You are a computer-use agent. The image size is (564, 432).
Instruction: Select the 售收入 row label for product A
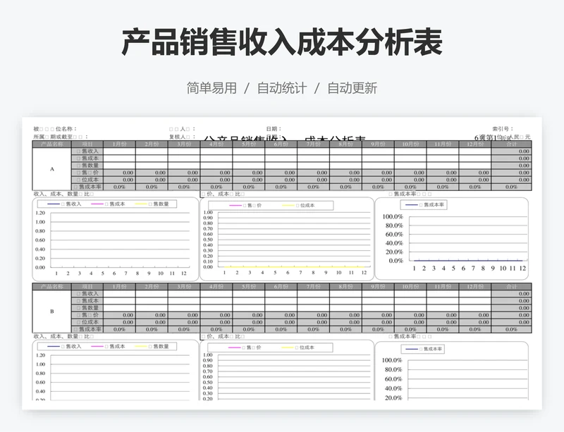[x=87, y=151]
